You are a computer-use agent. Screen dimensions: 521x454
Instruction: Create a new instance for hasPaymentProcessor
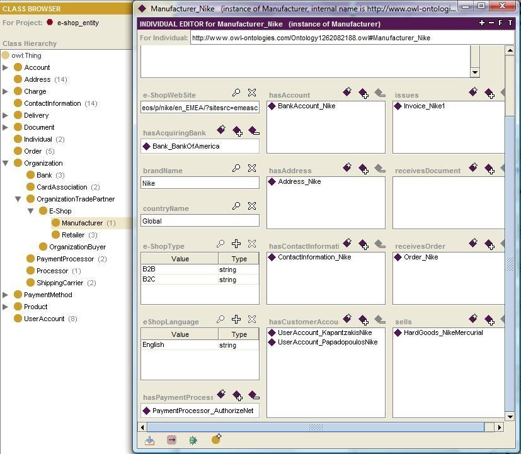click(x=221, y=394)
